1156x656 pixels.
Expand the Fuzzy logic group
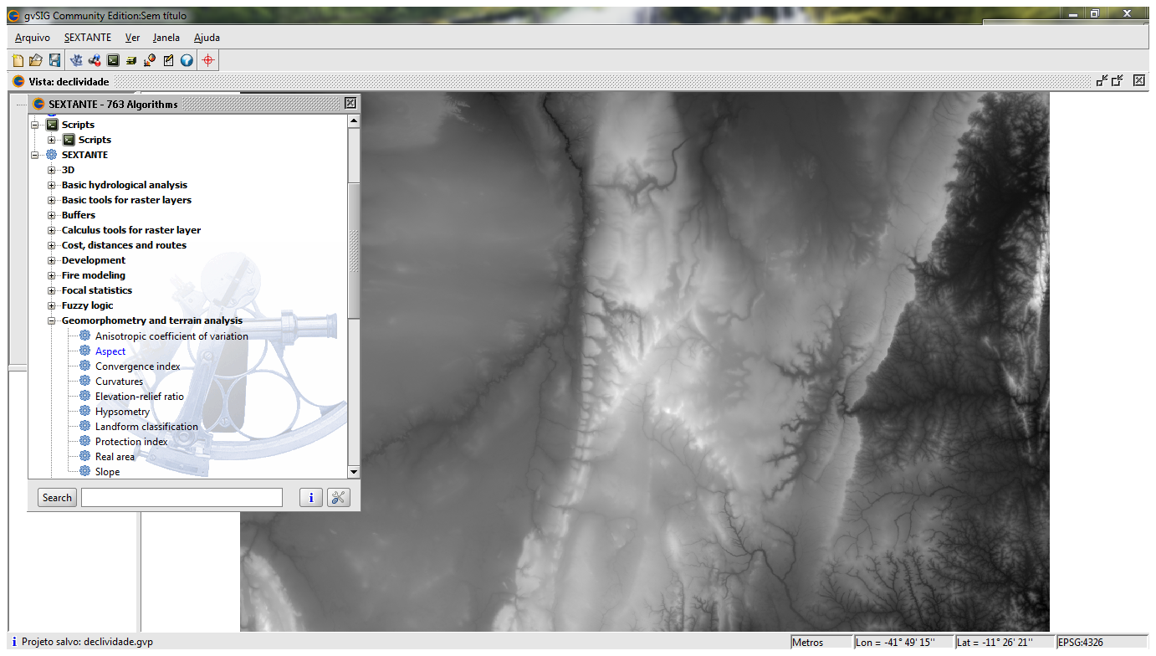pos(52,305)
